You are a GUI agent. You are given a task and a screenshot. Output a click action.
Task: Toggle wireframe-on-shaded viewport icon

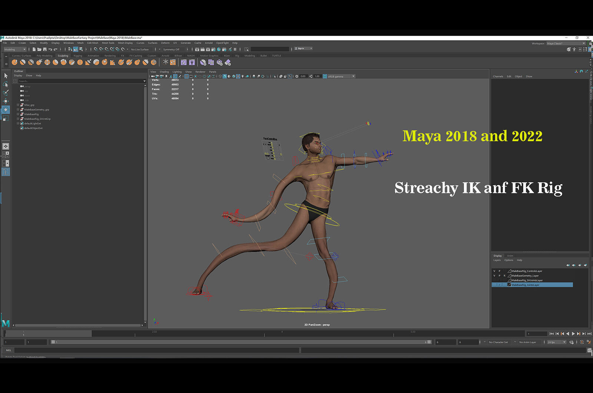233,76
